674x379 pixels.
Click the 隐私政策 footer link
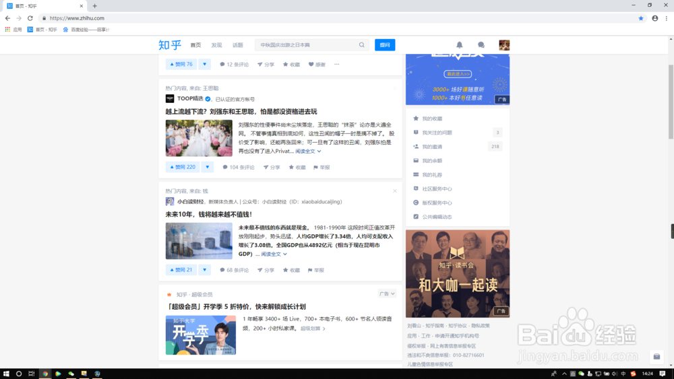[480, 326]
